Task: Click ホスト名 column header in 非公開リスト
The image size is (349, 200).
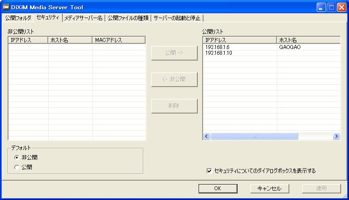Action: (70, 40)
